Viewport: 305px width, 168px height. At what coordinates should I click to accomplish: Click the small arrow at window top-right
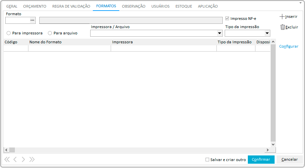[300, 3]
